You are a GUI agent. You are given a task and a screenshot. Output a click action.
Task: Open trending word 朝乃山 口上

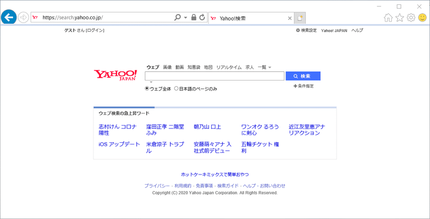tap(207, 127)
